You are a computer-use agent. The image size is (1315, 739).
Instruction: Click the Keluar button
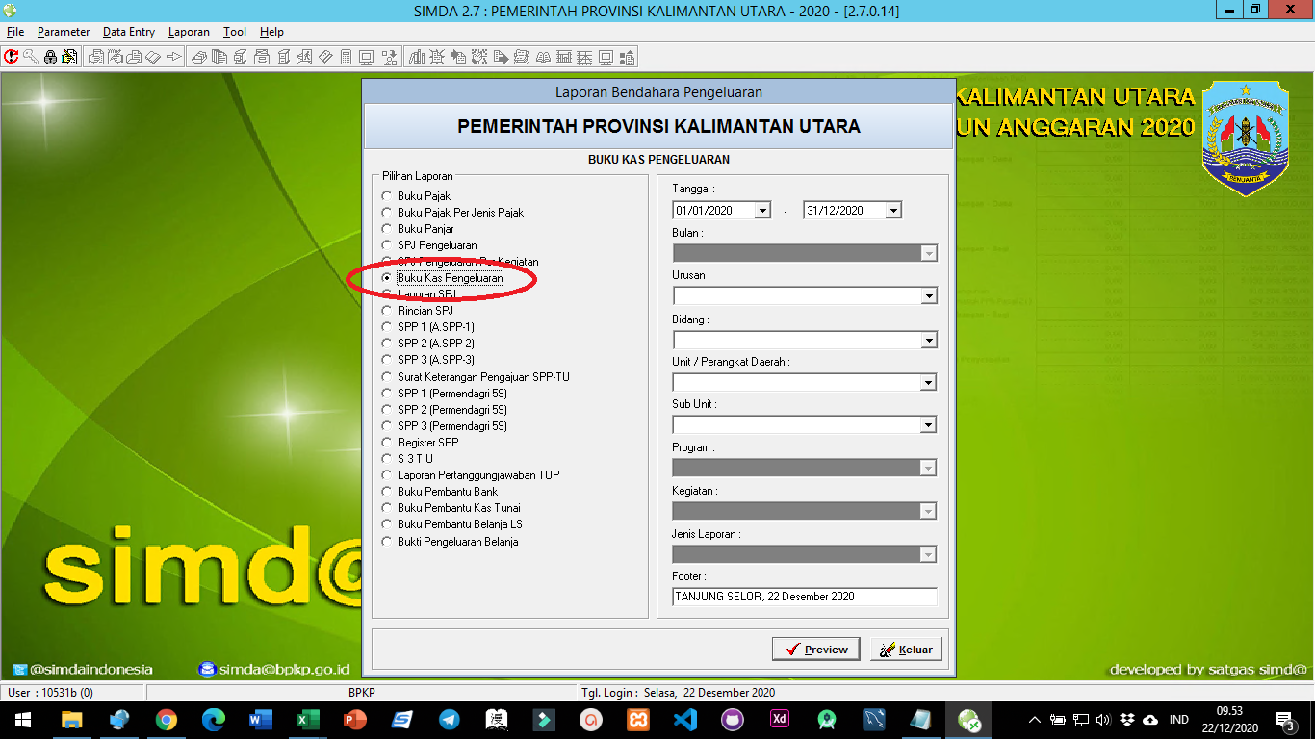[x=906, y=650]
